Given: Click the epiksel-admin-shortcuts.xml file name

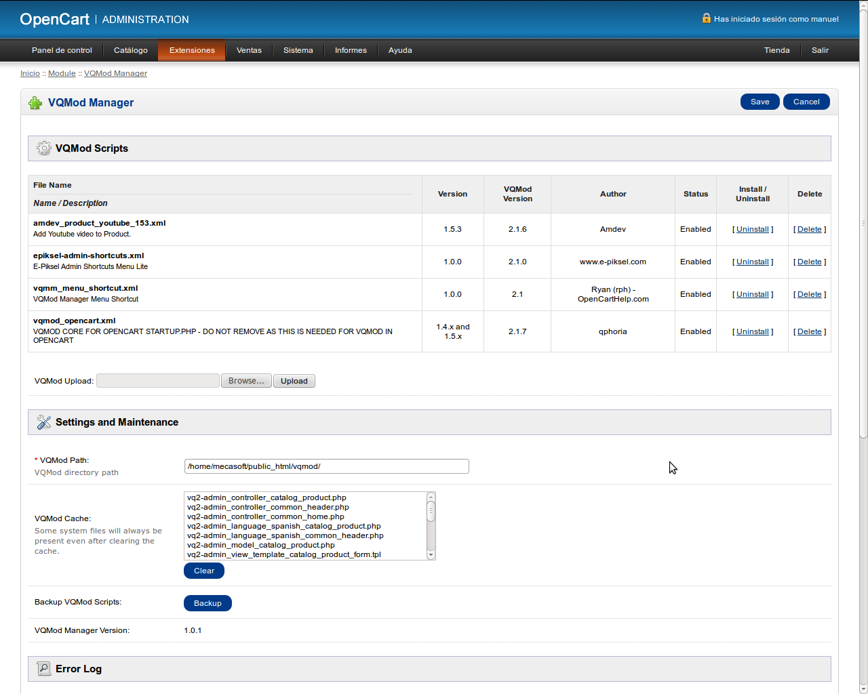Looking at the screenshot, I should tap(88, 256).
